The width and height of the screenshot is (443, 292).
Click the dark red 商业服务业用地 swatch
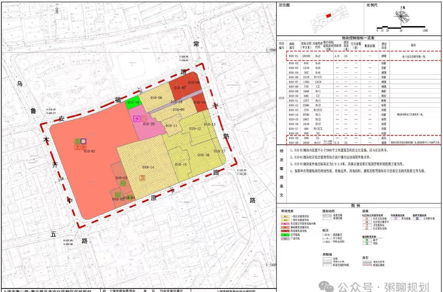point(285,231)
